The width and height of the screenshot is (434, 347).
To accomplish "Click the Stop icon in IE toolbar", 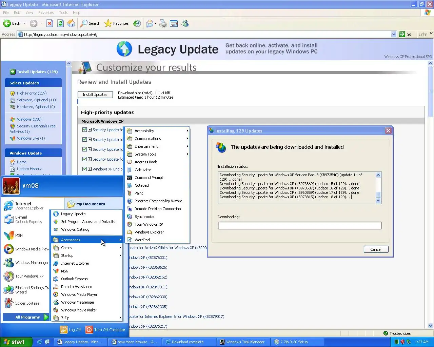I will coord(50,23).
